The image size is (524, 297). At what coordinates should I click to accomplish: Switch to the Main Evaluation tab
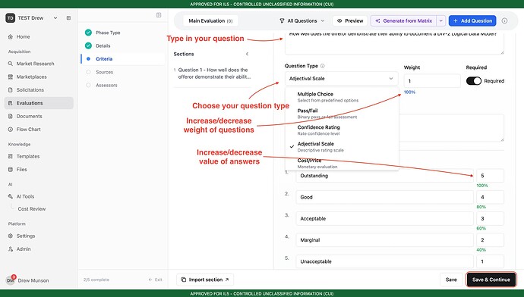[x=210, y=20]
